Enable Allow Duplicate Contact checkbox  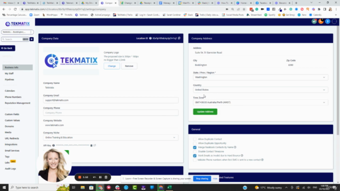tap(195, 139)
